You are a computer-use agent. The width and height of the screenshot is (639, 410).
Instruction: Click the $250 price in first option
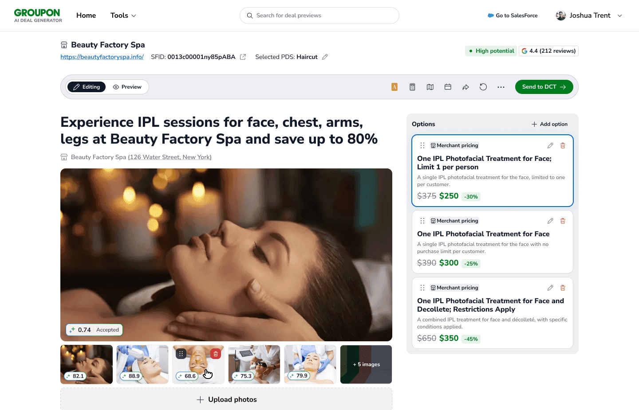[449, 196]
